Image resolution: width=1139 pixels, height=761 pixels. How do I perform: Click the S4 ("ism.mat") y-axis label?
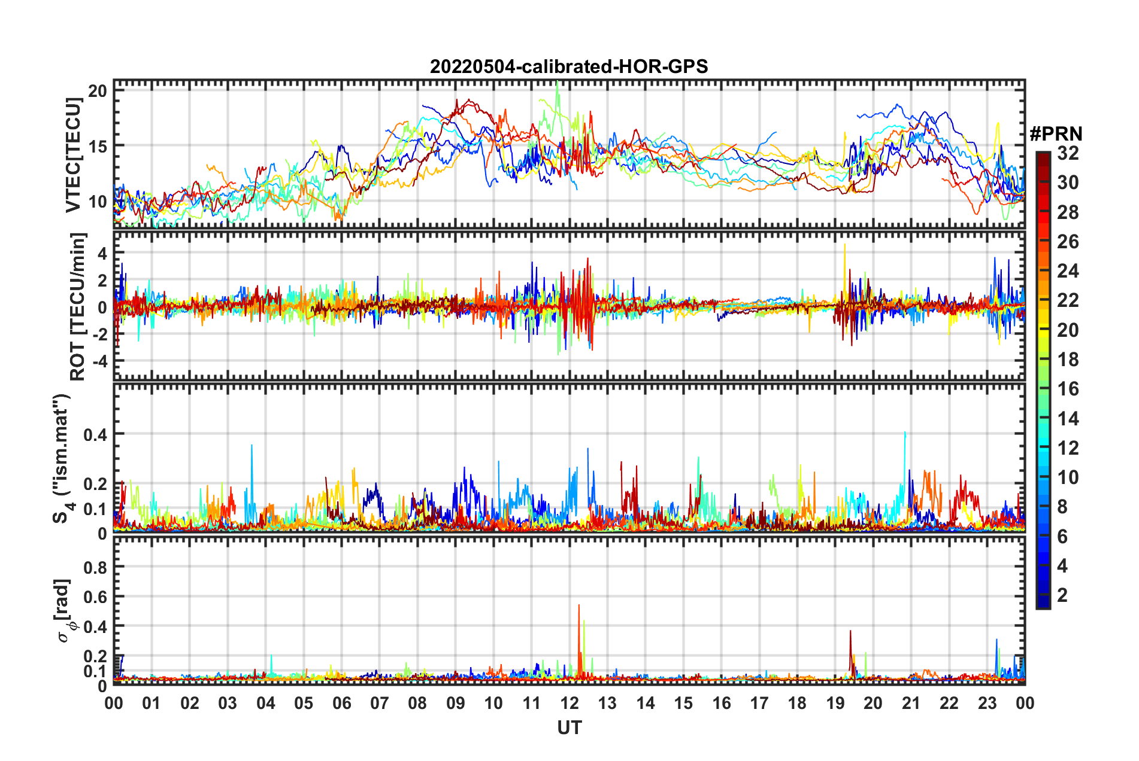pyautogui.click(x=62, y=458)
